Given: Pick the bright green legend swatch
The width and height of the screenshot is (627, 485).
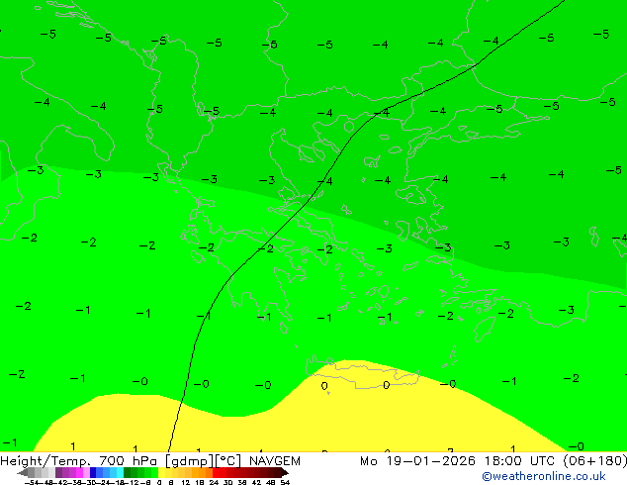Looking at the screenshot, I should 154,472.
